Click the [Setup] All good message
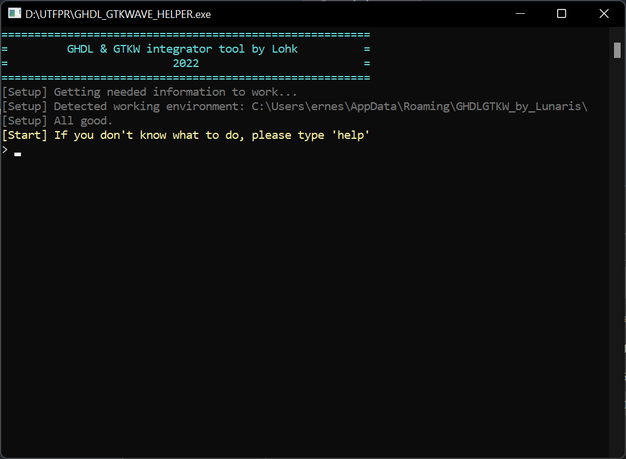Viewport: 626px width, 459px height. tap(57, 120)
